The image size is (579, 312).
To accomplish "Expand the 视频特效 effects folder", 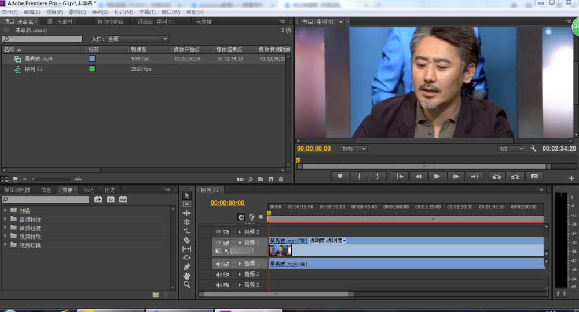I will tap(5, 236).
